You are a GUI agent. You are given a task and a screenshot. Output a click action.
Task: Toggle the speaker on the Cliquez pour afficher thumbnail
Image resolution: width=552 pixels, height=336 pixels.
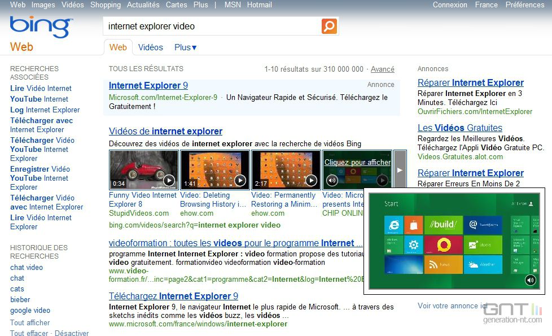pyautogui.click(x=332, y=181)
